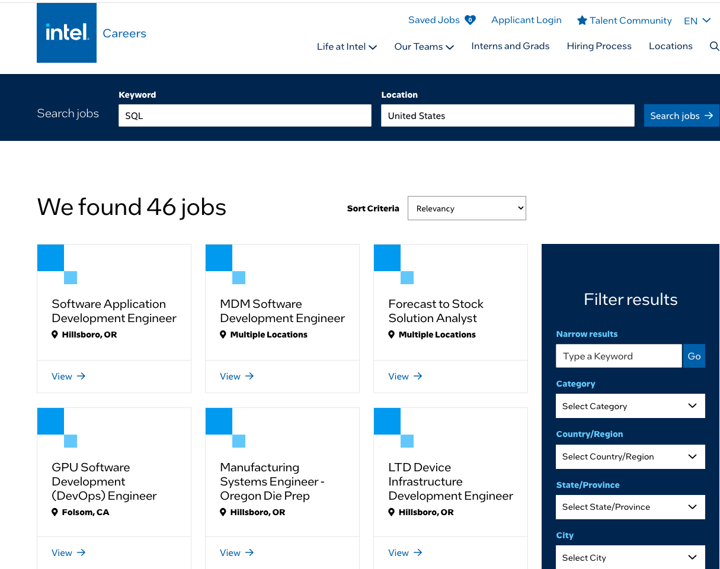
Task: Open Saved Jobs link
Action: pyautogui.click(x=442, y=20)
